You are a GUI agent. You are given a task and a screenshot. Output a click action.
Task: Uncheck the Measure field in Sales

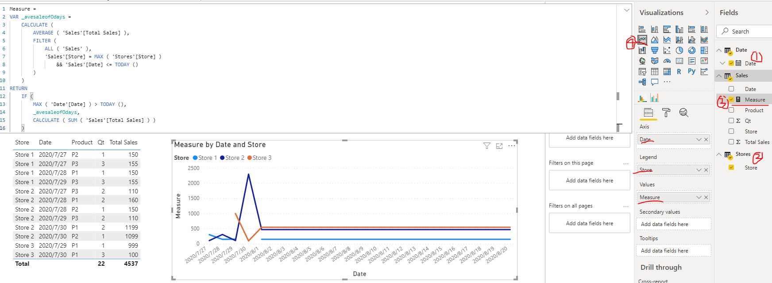[x=731, y=99]
